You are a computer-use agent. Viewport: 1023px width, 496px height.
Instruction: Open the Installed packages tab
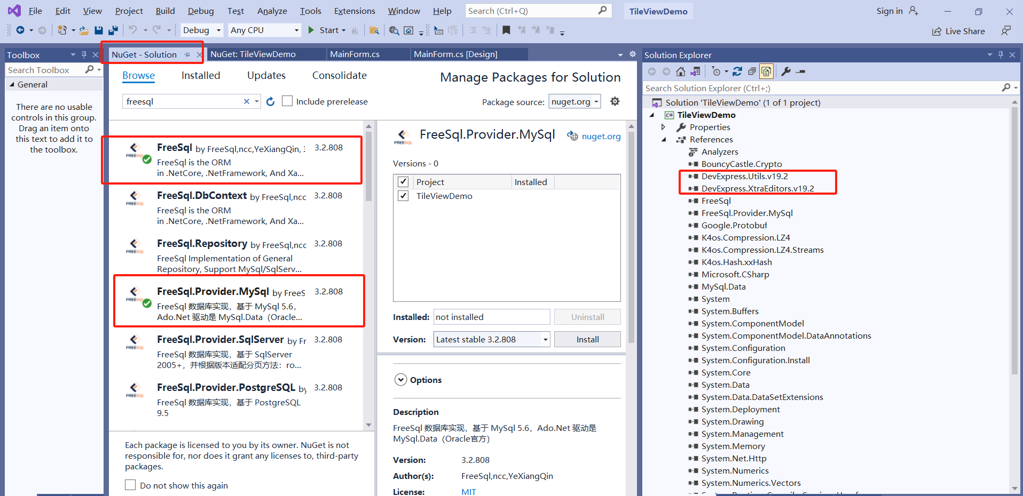[201, 75]
